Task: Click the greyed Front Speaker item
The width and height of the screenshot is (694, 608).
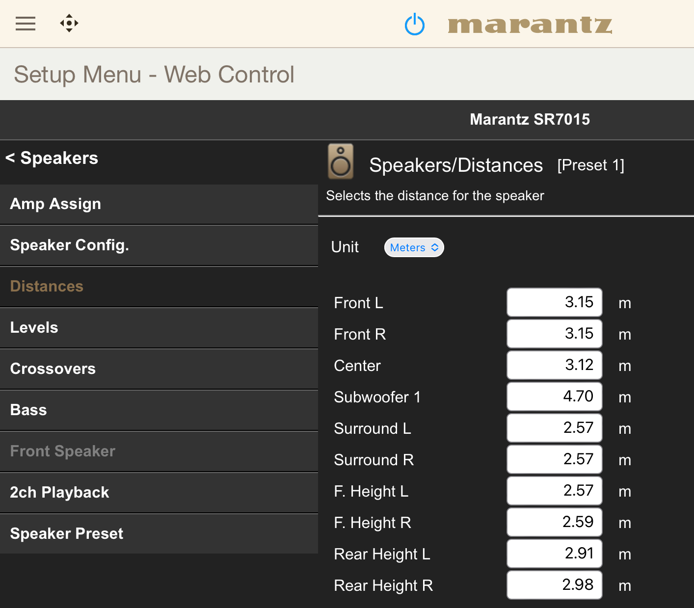Action: coord(159,451)
